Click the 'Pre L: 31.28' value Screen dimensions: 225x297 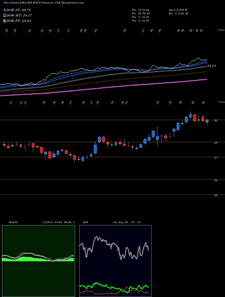coord(141,17)
